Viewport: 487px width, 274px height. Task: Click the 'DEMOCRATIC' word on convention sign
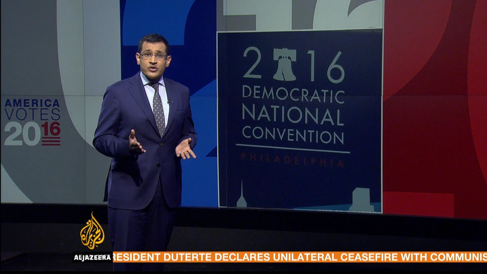[x=293, y=95]
